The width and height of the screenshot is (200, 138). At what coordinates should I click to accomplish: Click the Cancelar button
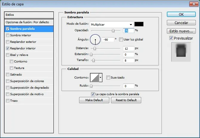click(x=181, y=23)
